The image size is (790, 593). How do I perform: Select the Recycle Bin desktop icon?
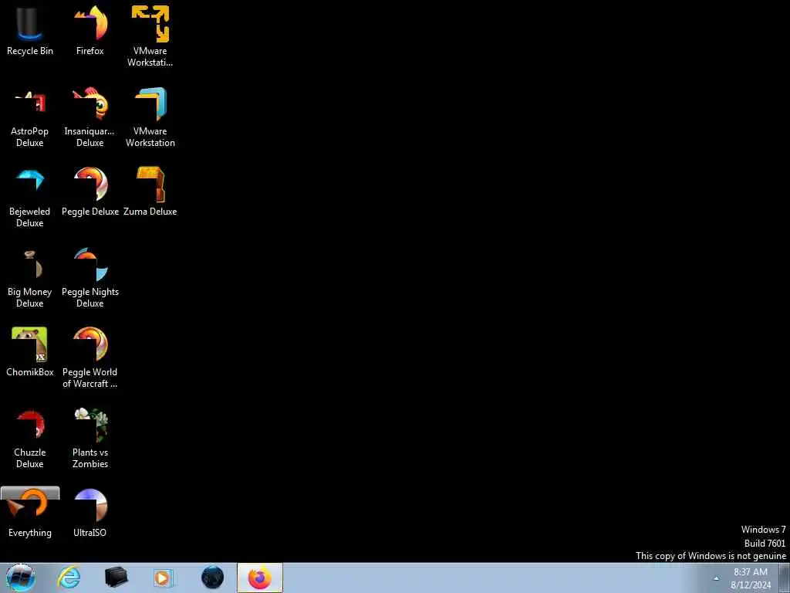30,30
